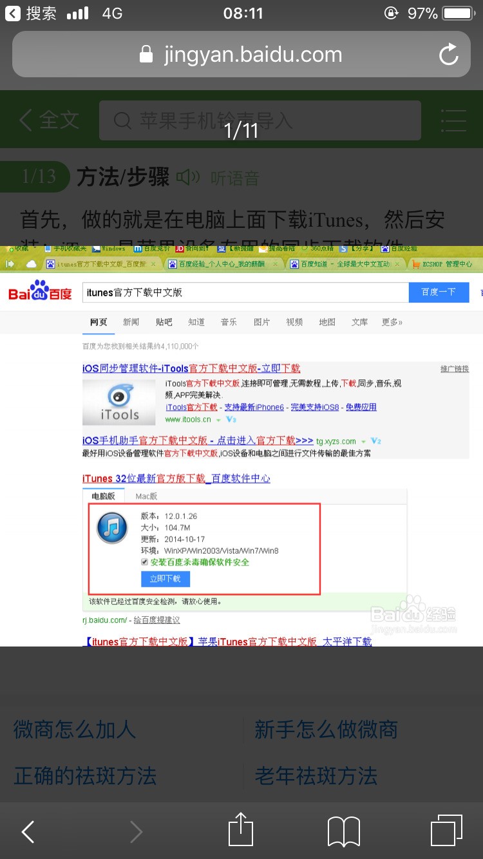
Task: Click the iTools logo thumbnail
Action: click(119, 401)
